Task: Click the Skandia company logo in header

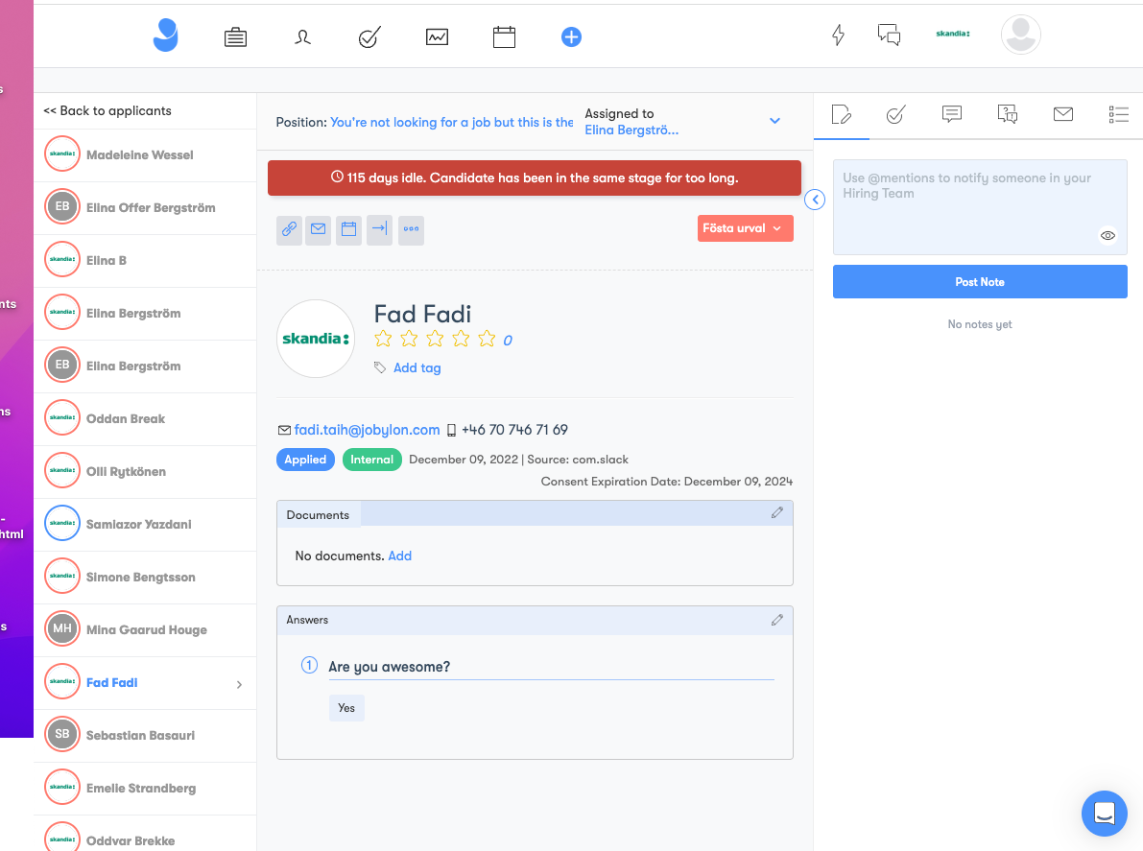Action: click(952, 34)
